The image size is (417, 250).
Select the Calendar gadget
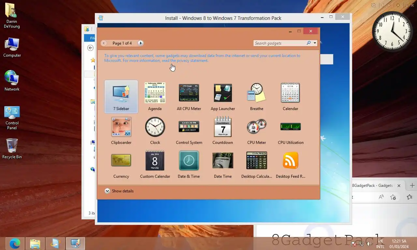[290, 97]
